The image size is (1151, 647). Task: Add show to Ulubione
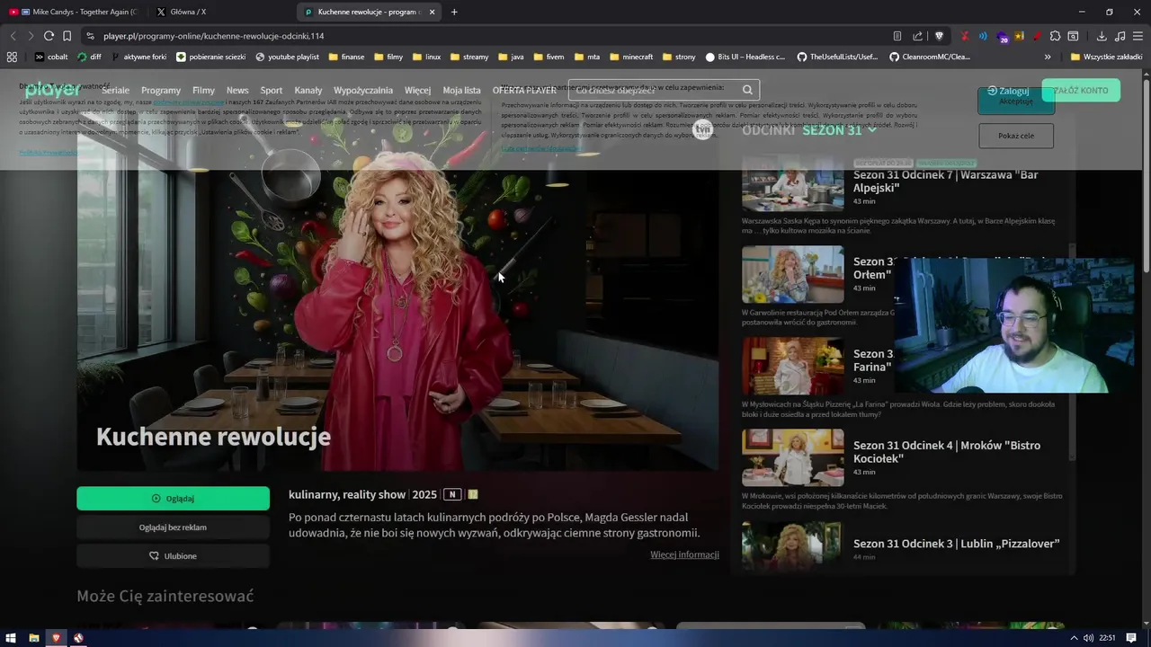coord(173,556)
